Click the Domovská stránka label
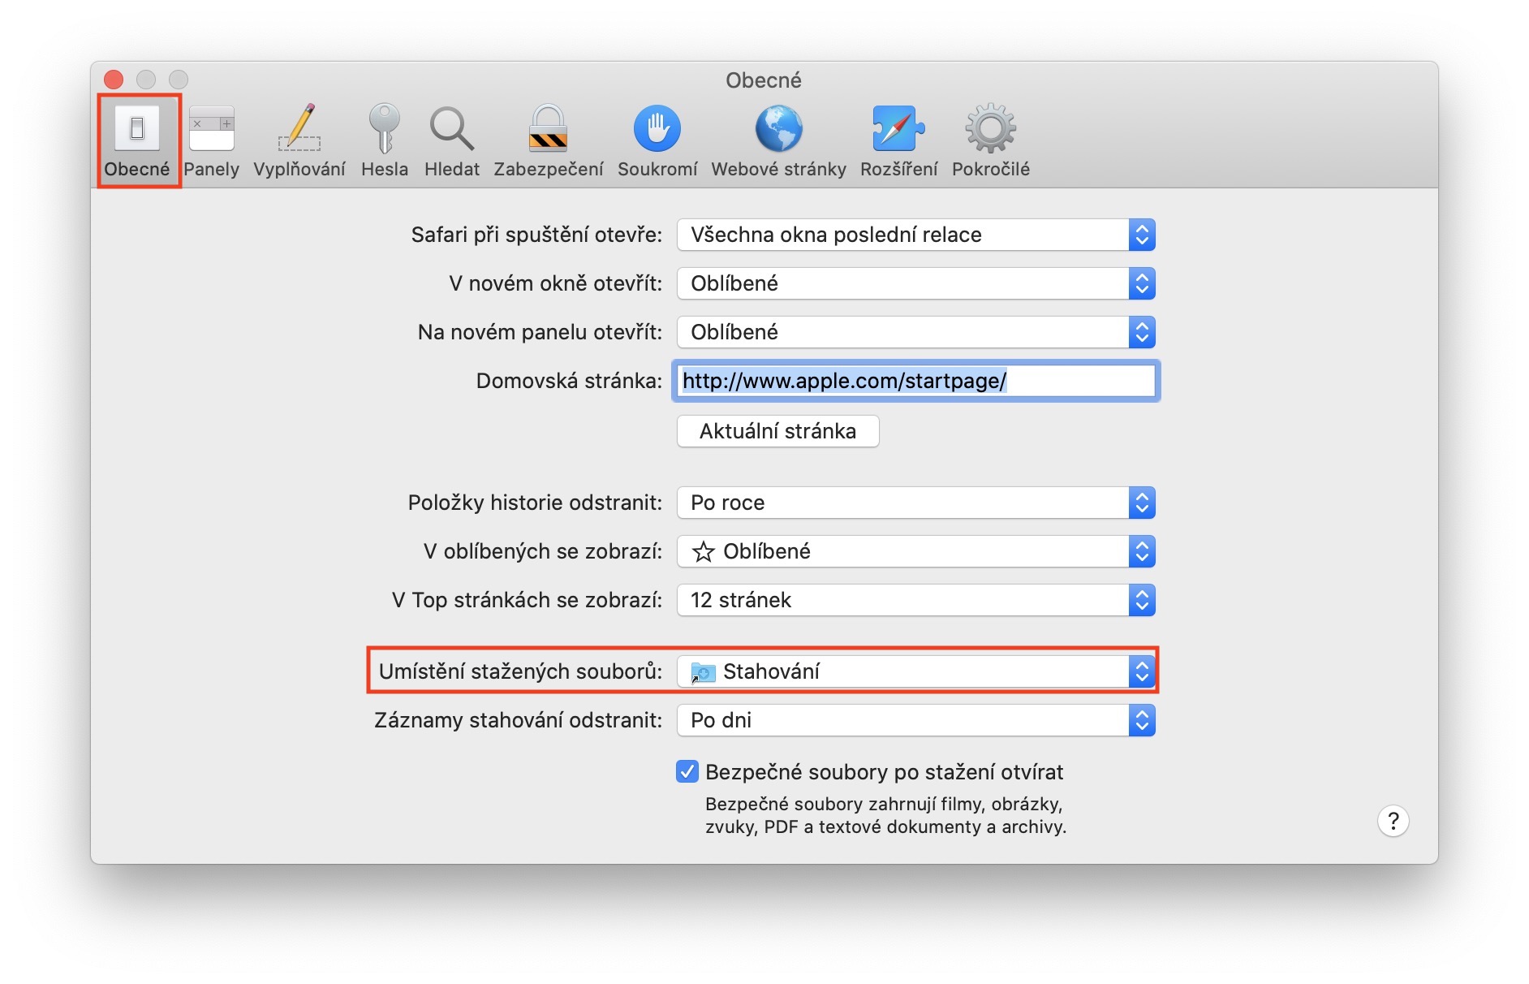Viewport: 1529px width, 984px height. tap(569, 381)
